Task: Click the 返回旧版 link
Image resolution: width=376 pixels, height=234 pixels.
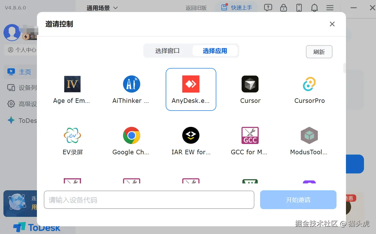Action: [x=196, y=8]
